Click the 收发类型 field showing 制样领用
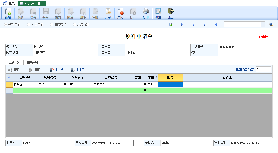278x153 pixels. coord(60,53)
